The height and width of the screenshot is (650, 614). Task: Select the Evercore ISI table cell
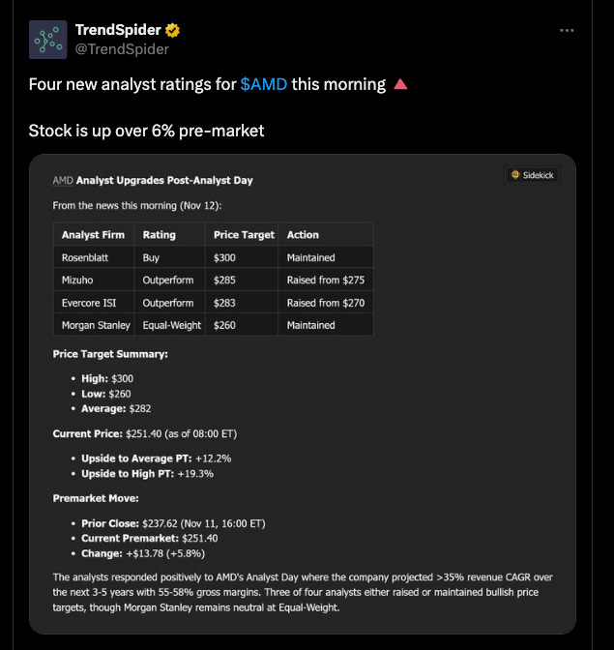(90, 302)
